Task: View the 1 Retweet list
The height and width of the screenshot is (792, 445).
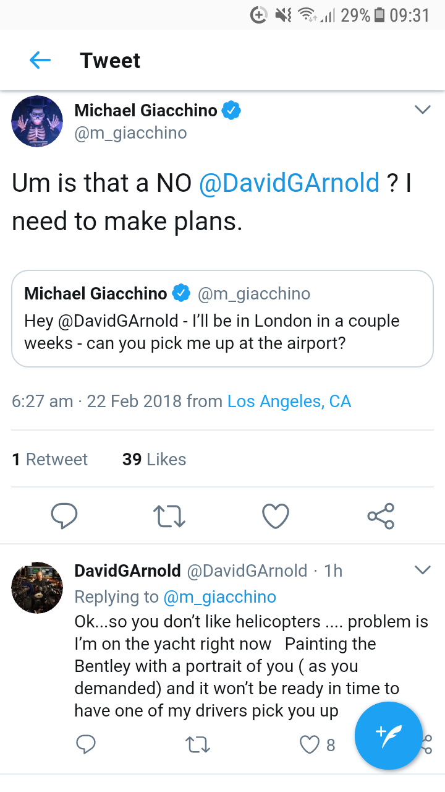Action: pos(49,459)
